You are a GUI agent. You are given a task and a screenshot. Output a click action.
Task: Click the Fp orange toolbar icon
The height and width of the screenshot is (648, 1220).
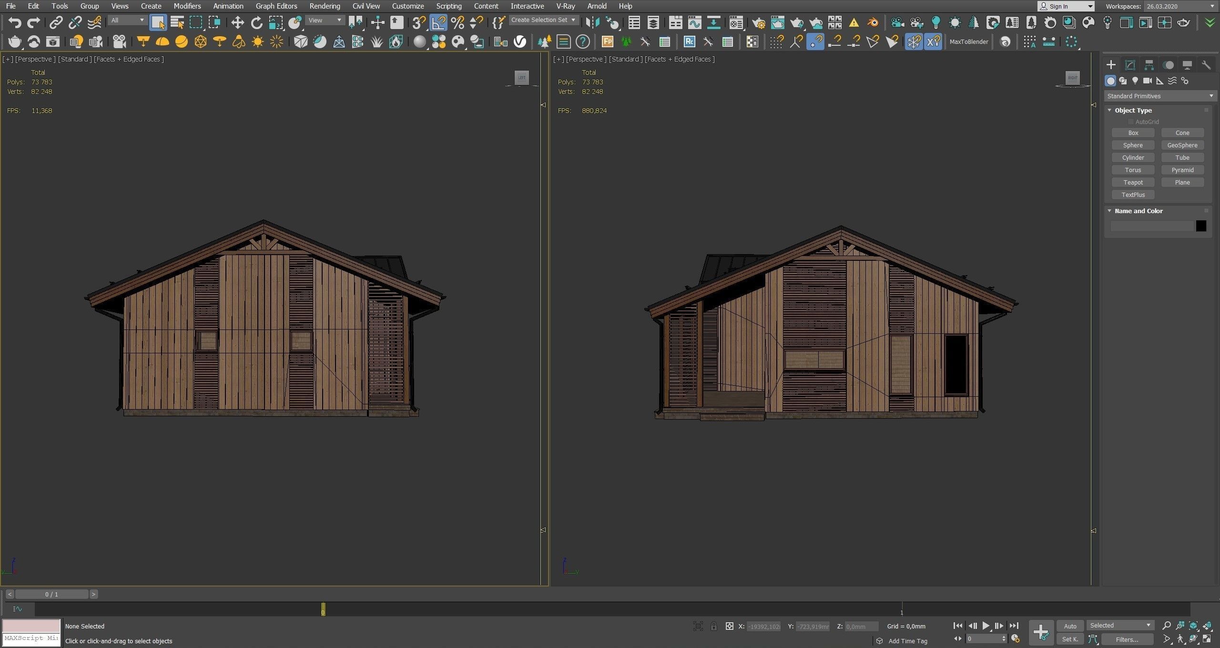point(607,42)
